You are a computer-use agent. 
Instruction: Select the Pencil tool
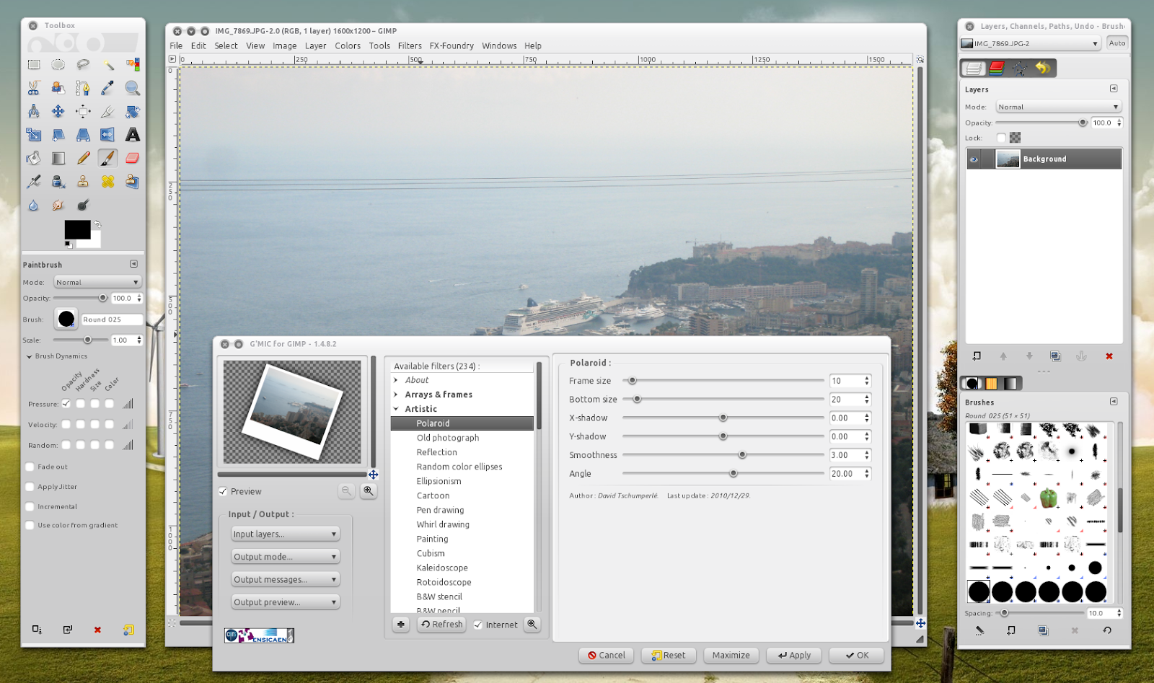(83, 158)
